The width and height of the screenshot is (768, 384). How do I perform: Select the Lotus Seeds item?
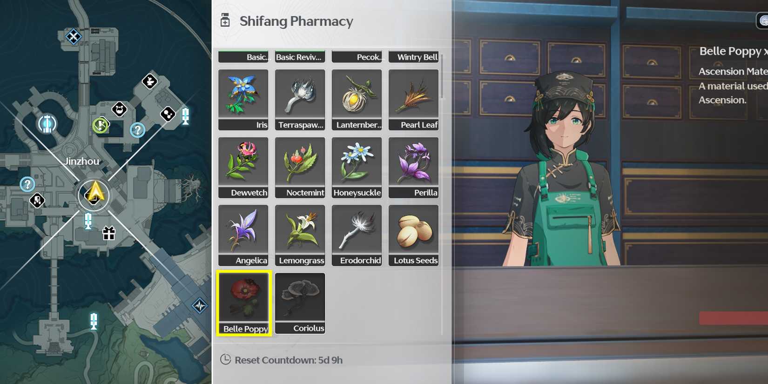(x=413, y=236)
